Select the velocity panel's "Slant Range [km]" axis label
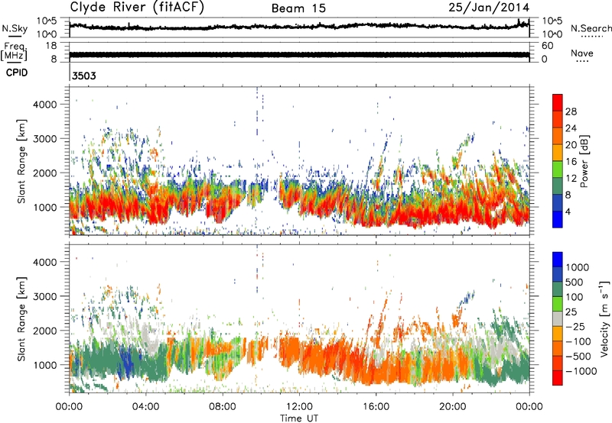The image size is (612, 423). tap(21, 319)
